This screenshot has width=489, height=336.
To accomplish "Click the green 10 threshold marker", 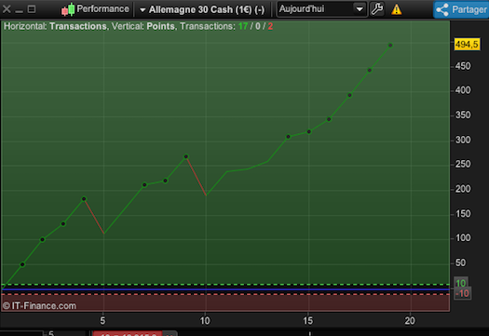I will pos(461,283).
